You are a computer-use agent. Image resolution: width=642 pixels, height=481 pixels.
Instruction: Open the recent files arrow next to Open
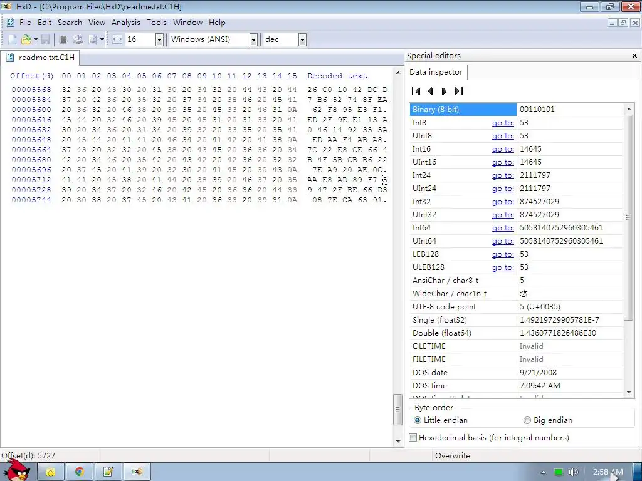36,39
